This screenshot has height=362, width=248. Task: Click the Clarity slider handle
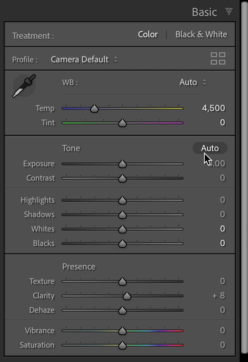pos(127,296)
